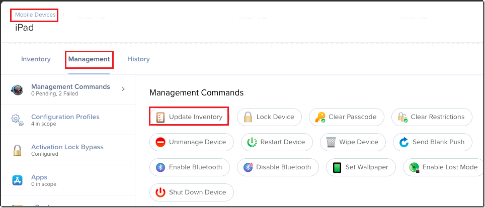This screenshot has height=208, width=485.
Task: Click the Clear Passcode key icon
Action: pos(320,117)
